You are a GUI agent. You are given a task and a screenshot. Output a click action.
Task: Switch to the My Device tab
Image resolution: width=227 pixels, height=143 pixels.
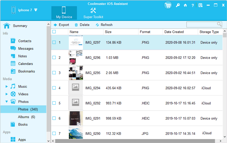pyautogui.click(x=64, y=13)
